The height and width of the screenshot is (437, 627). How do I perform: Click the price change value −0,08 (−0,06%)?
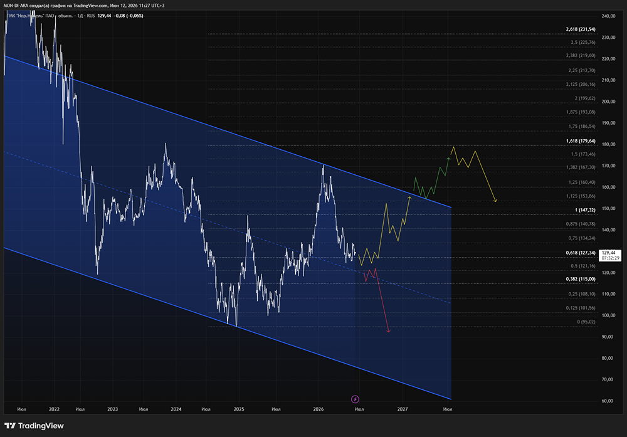(x=129, y=16)
